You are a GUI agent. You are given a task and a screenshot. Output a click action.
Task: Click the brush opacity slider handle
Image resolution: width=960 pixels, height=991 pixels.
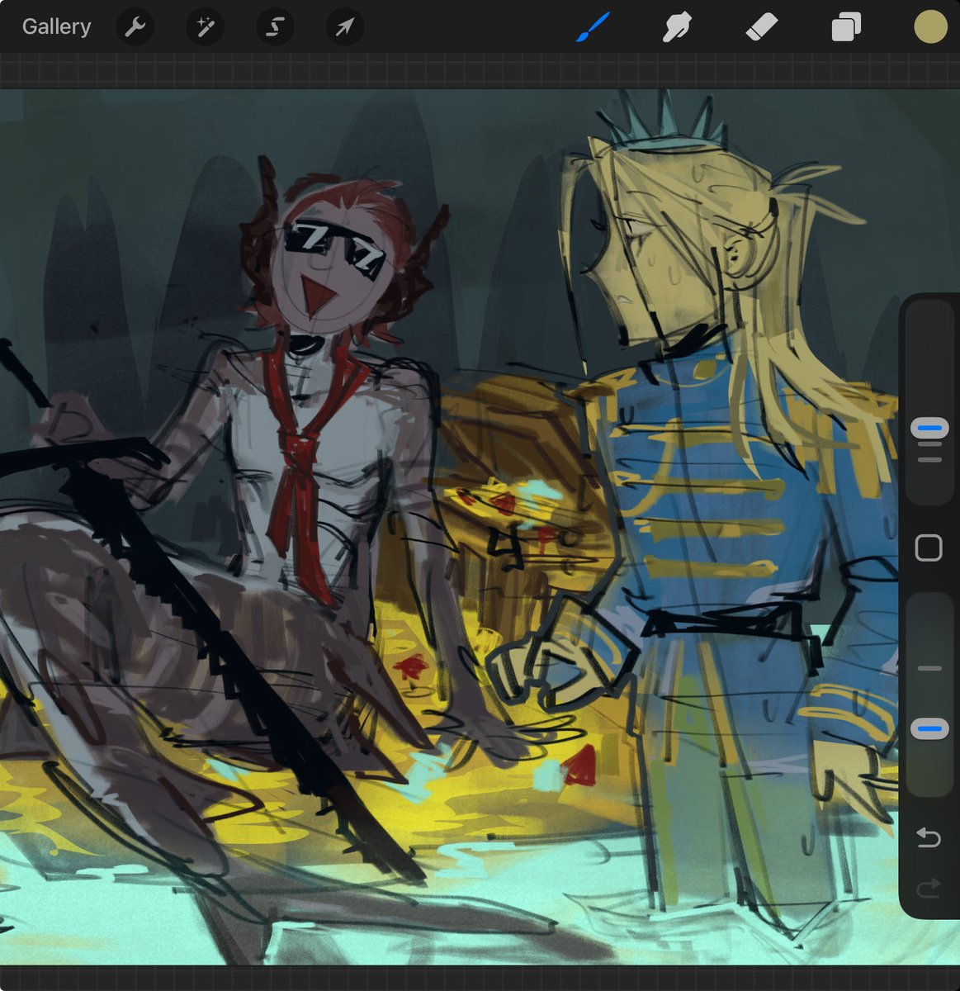929,729
